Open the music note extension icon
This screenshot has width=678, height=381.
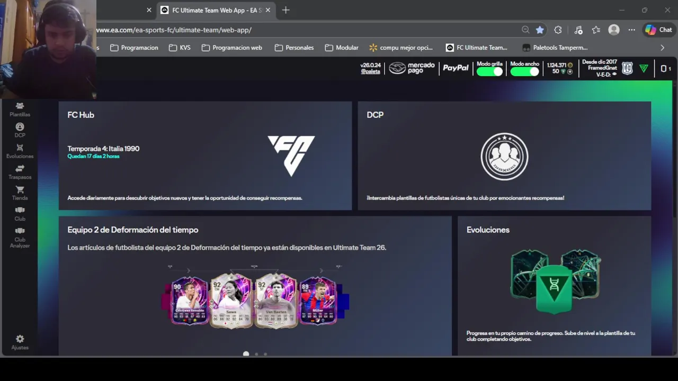[x=578, y=30]
